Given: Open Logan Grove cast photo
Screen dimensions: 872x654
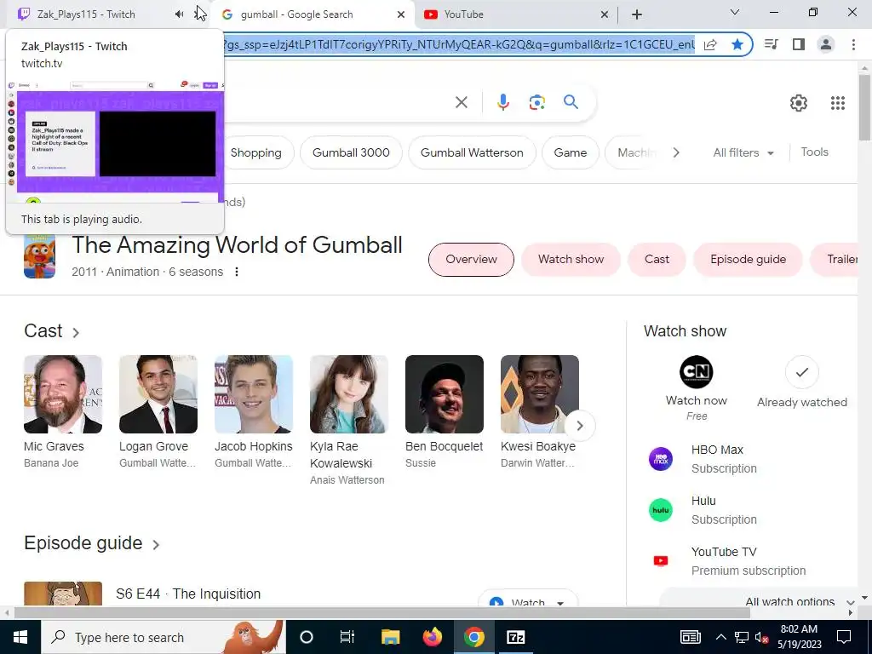Looking at the screenshot, I should coord(158,394).
